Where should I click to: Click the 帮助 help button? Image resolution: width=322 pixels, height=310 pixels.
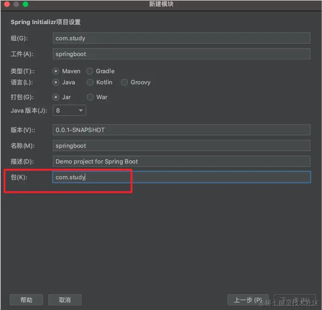pyautogui.click(x=26, y=300)
